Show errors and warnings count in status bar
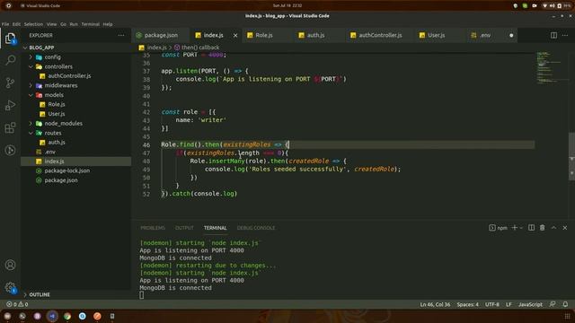The height and width of the screenshot is (323, 575). [x=17, y=304]
